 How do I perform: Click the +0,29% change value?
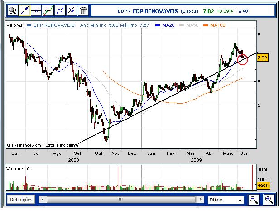tap(225, 11)
